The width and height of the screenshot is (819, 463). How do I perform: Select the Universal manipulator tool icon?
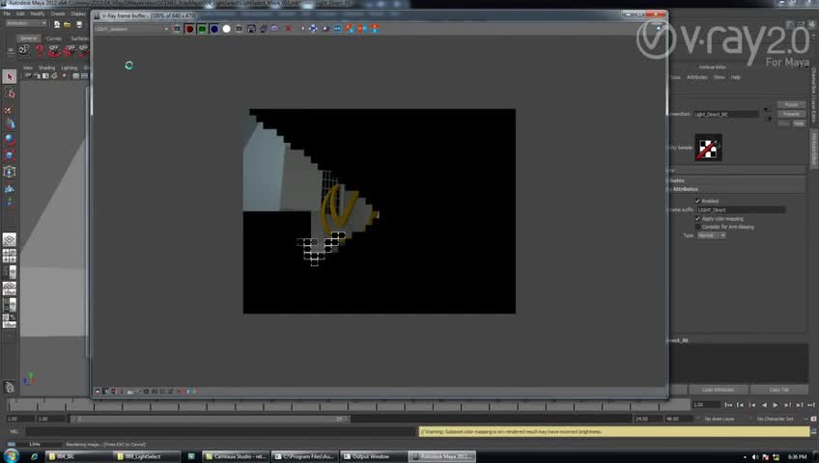pyautogui.click(x=10, y=172)
